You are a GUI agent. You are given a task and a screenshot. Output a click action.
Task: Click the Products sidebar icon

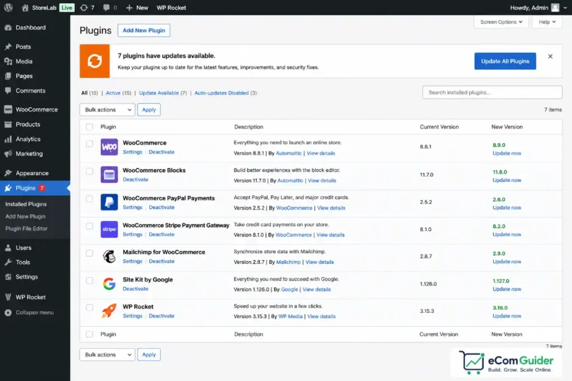[8, 124]
